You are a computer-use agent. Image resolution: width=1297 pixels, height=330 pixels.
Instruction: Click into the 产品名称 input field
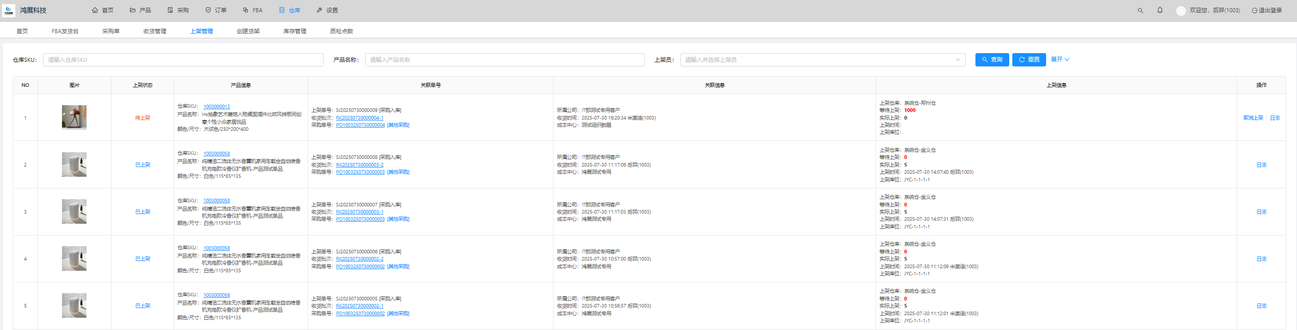[504, 60]
